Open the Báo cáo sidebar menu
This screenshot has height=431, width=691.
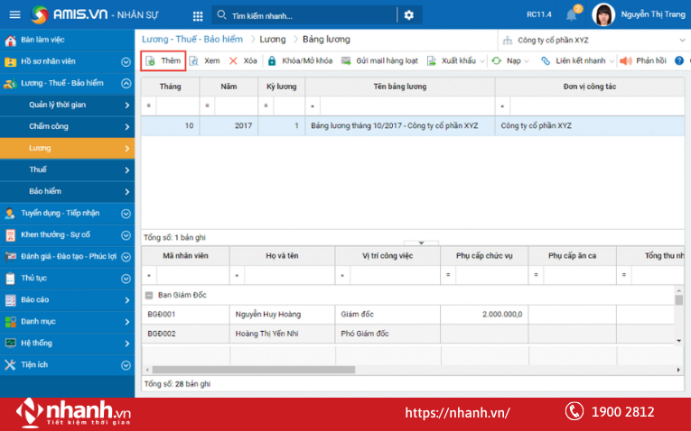click(67, 299)
